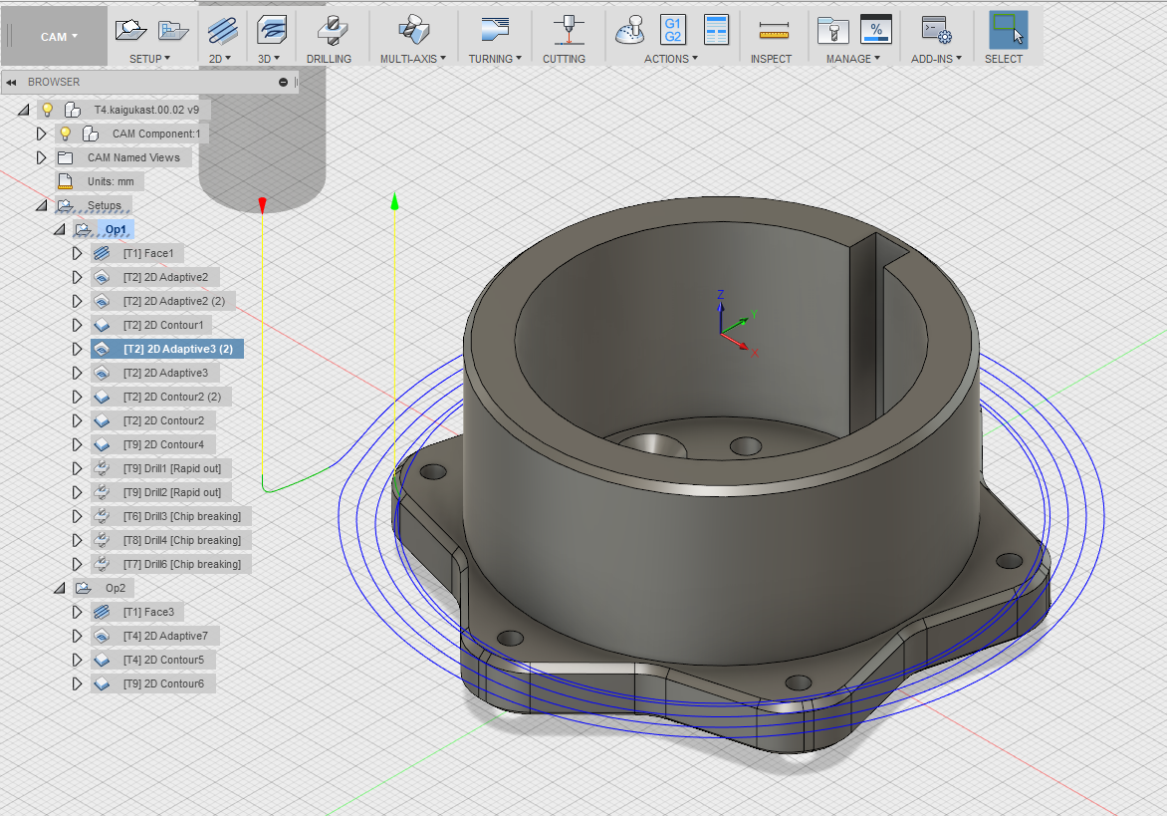Click the Simulate icon in Actions
The image size is (1167, 816).
630,30
